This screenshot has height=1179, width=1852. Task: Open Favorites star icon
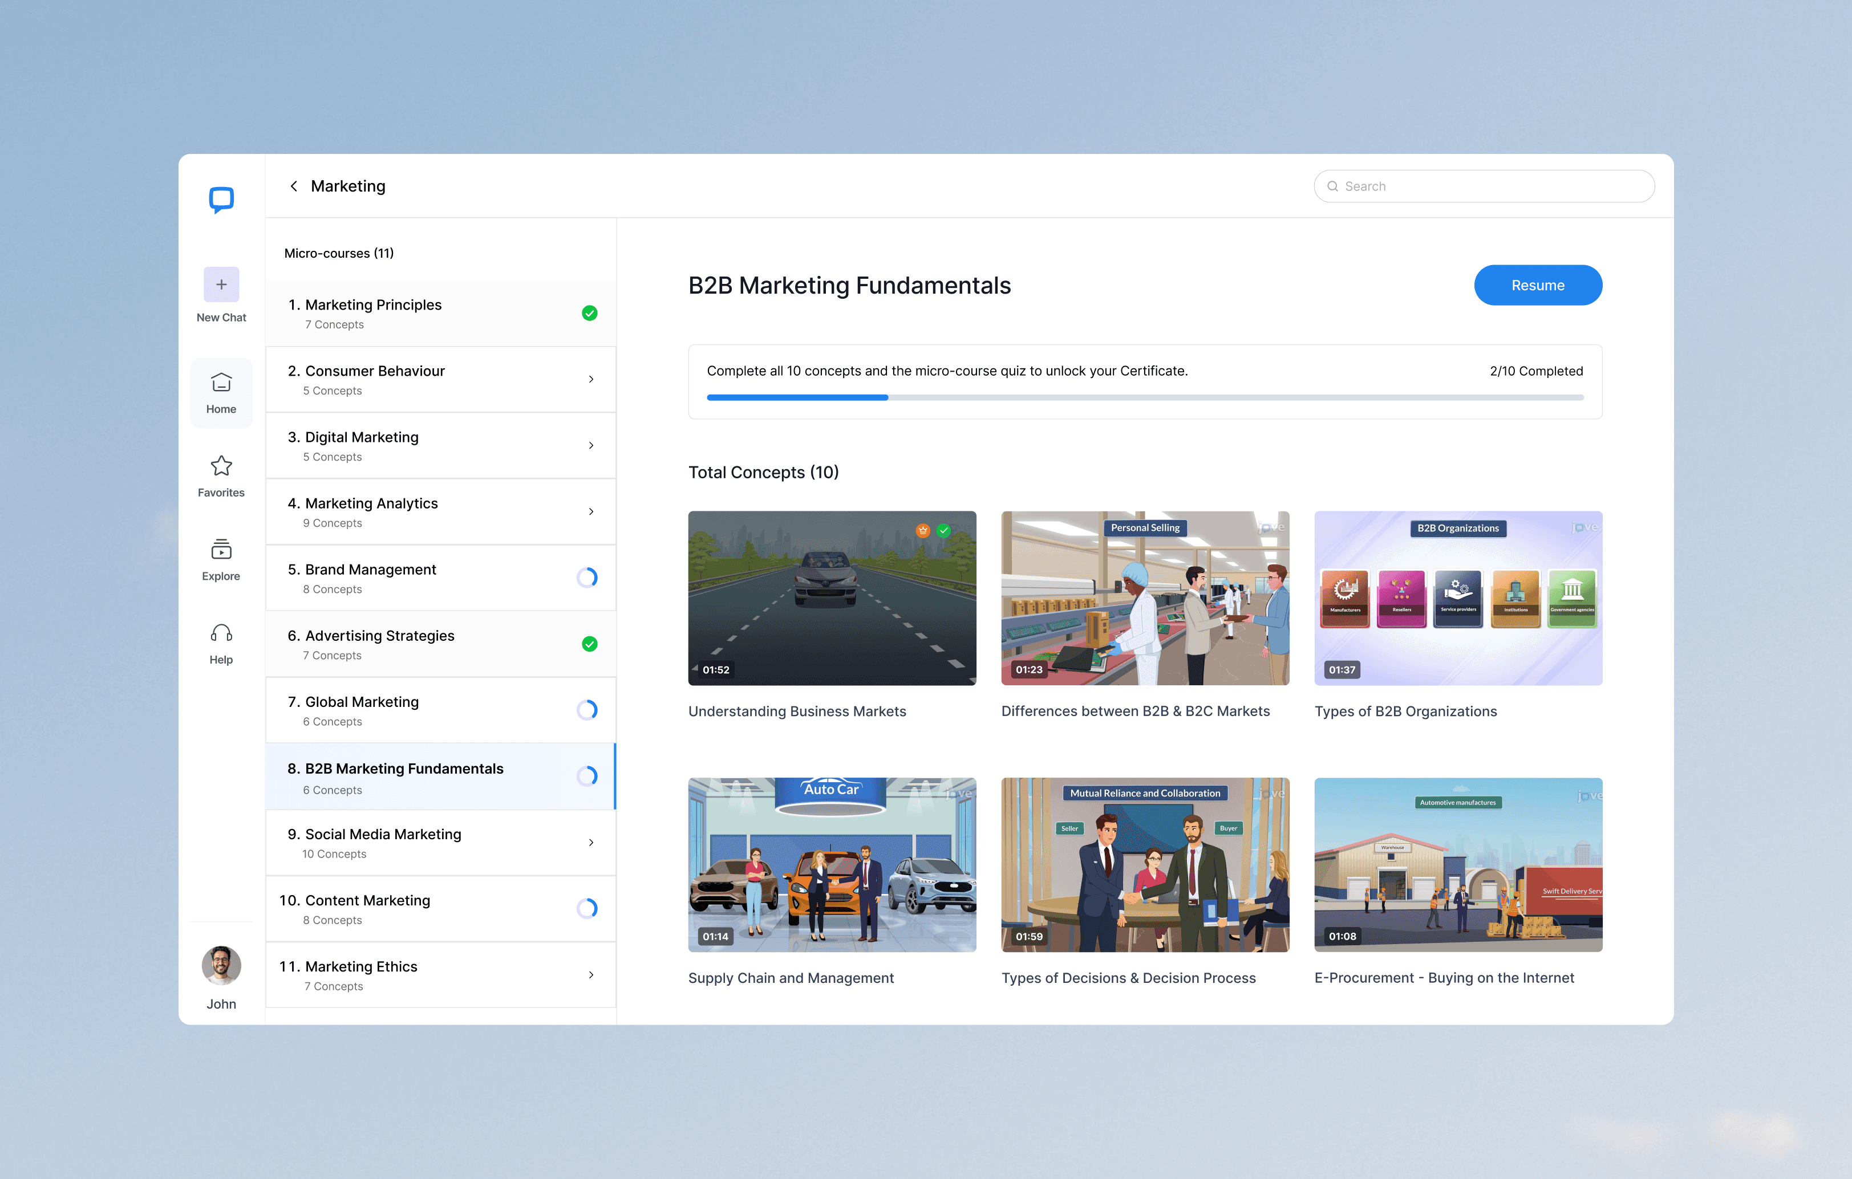pos(221,466)
